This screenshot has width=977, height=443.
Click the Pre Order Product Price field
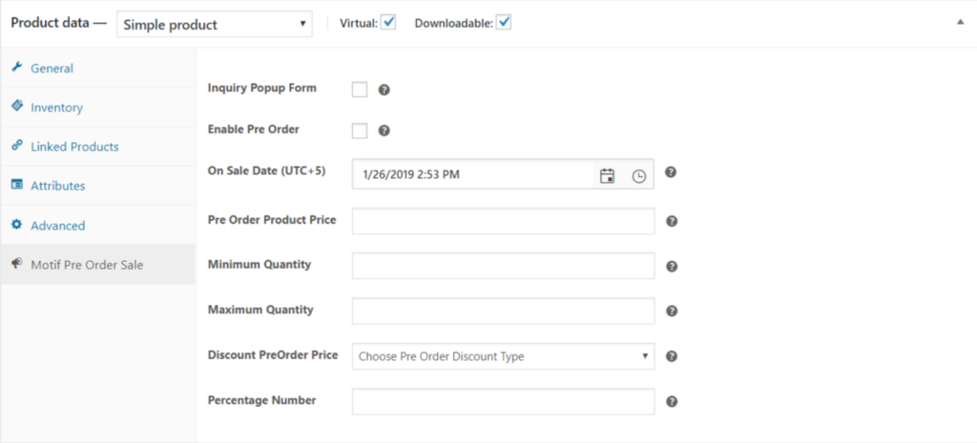[503, 221]
